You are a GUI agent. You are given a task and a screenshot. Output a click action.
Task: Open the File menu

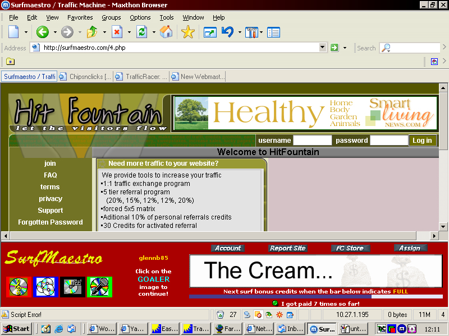coord(13,17)
